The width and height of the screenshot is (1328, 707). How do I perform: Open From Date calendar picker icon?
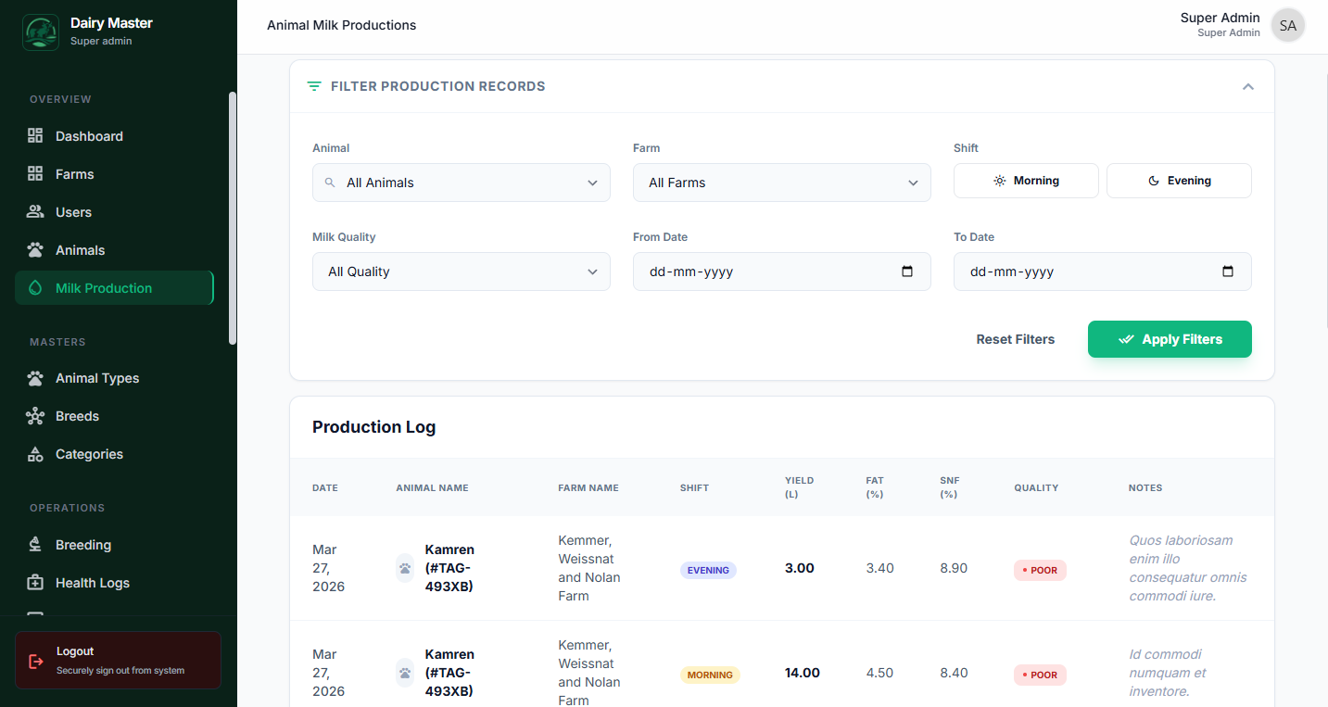[x=907, y=271]
